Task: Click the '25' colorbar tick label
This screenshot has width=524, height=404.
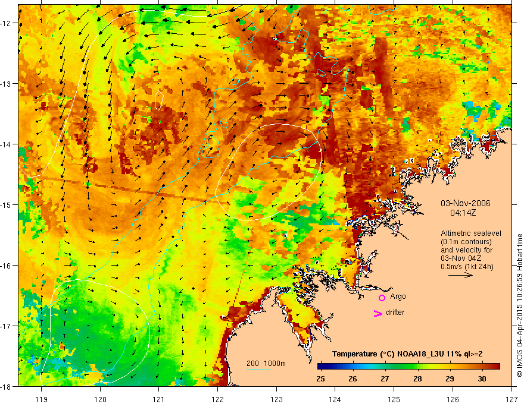Action: [x=320, y=378]
